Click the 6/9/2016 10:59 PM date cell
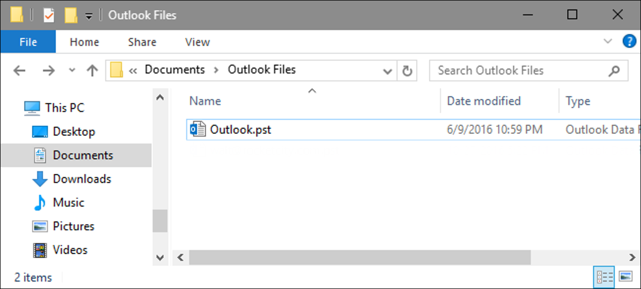641x289 pixels. [x=495, y=130]
